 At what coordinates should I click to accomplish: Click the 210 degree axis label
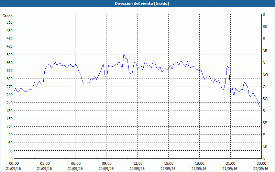10,103
